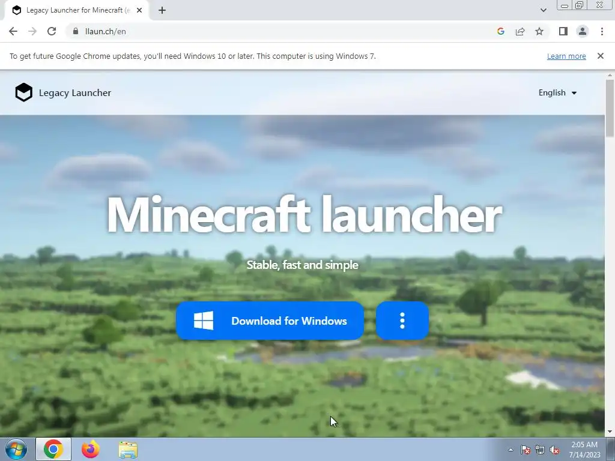Open a new tab with the plus button
Screen dimensions: 615x461
pos(162,11)
